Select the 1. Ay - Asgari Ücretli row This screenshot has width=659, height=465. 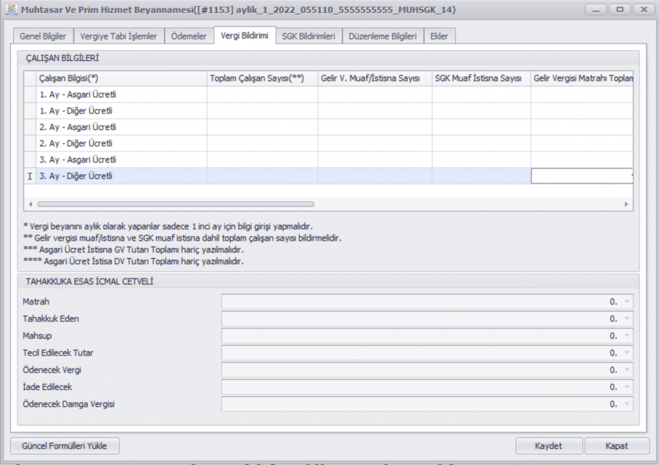click(x=121, y=95)
